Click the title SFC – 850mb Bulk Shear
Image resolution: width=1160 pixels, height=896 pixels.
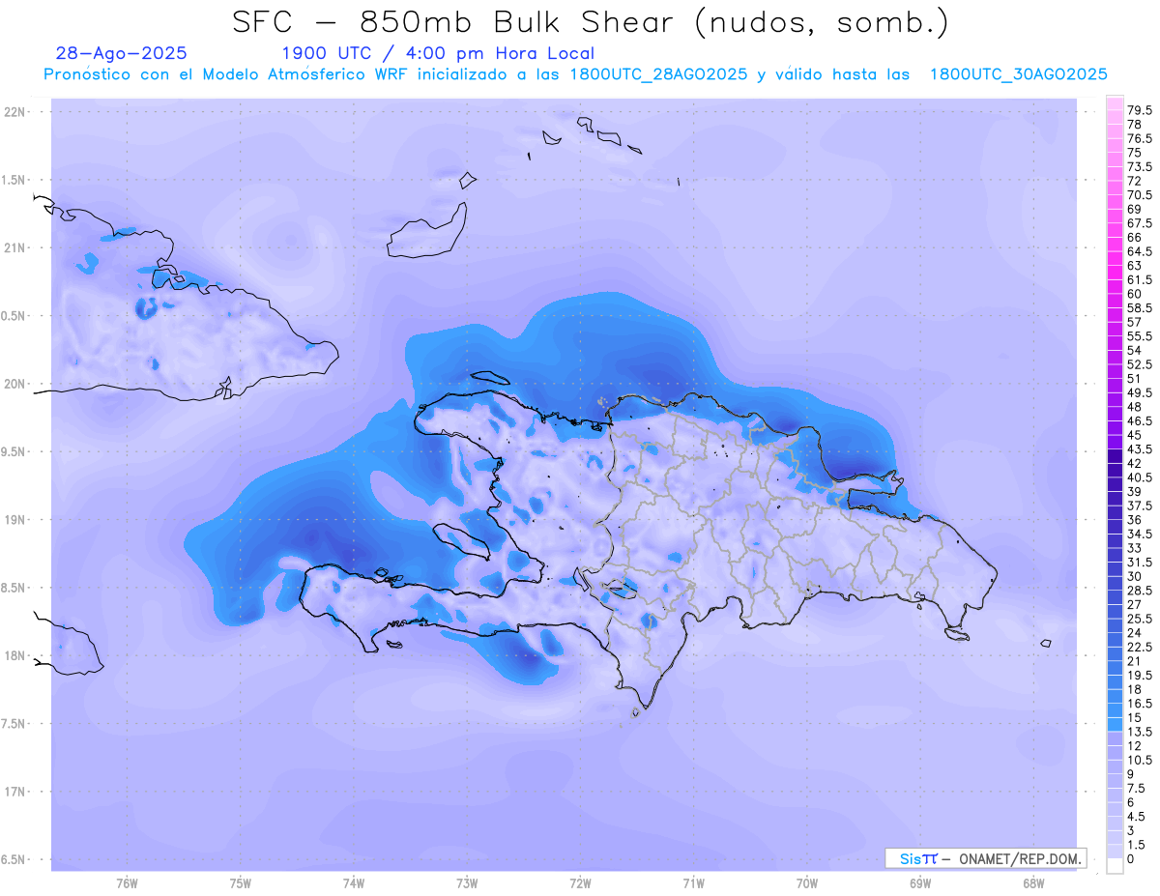459,21
